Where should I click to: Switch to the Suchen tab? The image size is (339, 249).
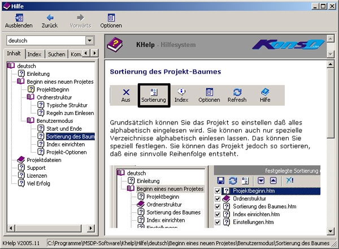pyautogui.click(x=56, y=54)
